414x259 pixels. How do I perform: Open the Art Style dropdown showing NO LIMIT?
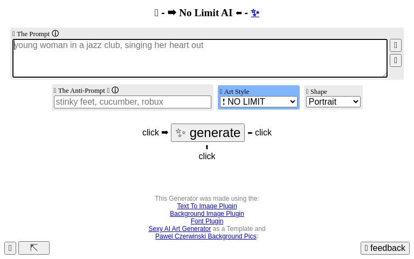(x=259, y=101)
